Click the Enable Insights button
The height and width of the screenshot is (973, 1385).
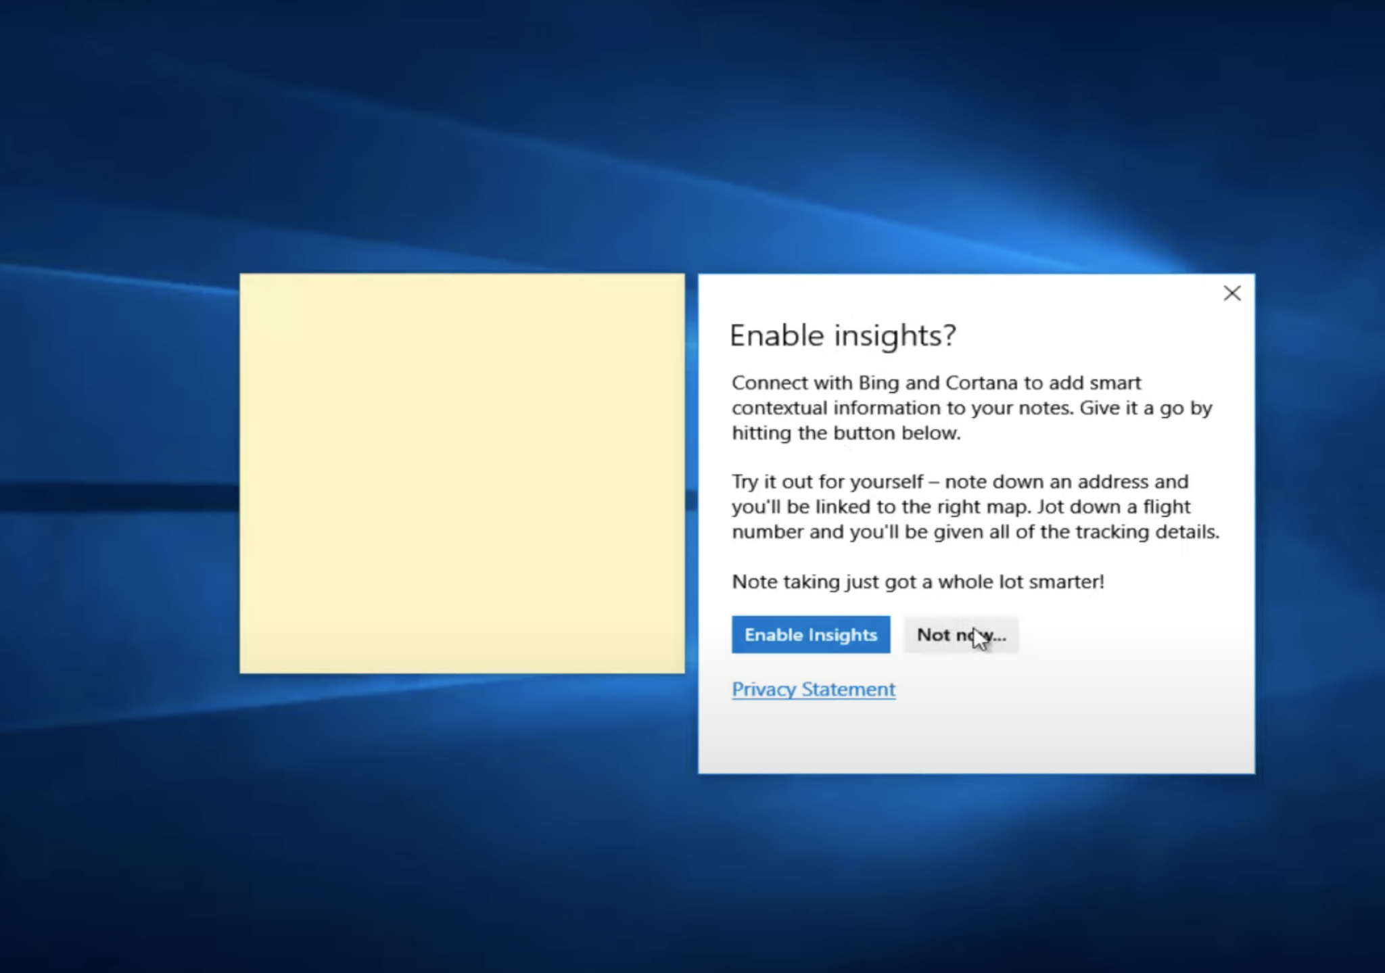[810, 634]
